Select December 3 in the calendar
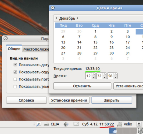This screenshot has height=134, width=143. coord(128,31)
